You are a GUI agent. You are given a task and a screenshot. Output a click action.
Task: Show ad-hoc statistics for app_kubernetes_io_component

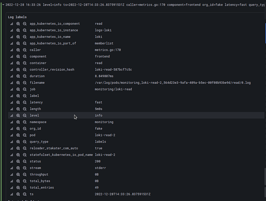point(12,24)
